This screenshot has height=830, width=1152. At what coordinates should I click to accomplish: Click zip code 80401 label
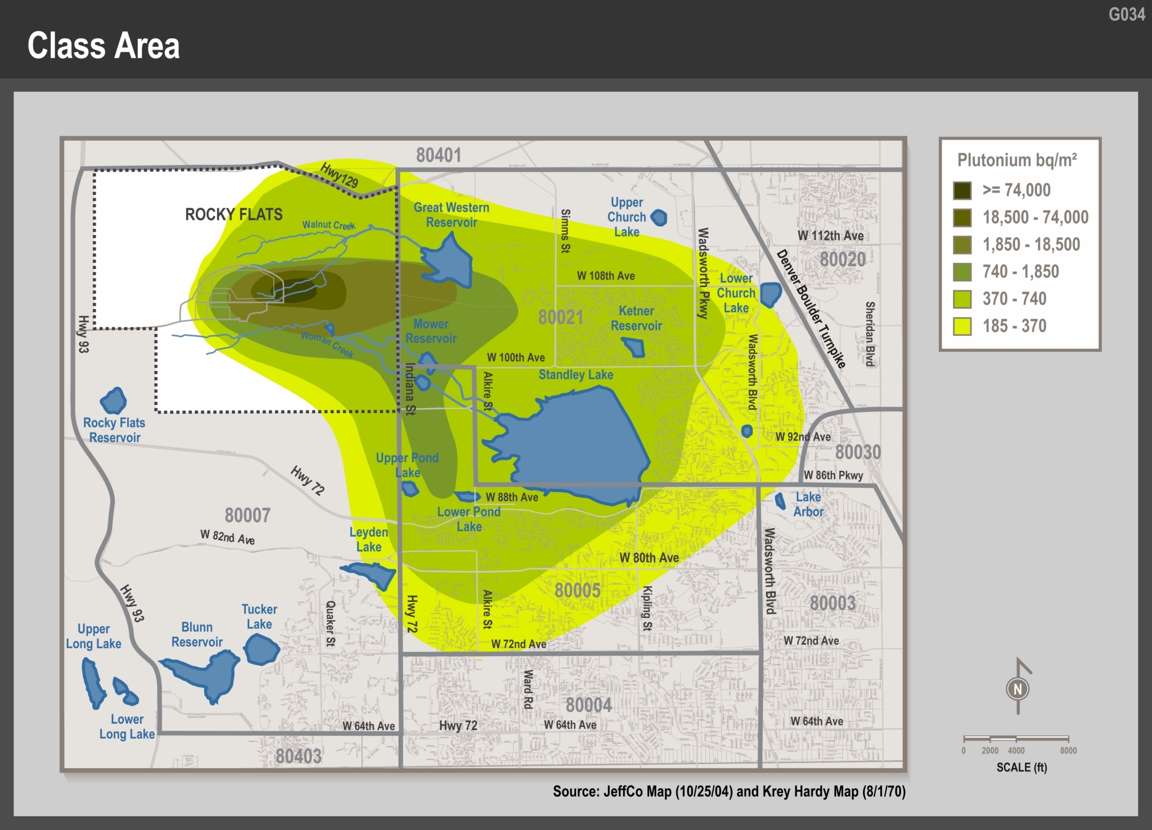pos(439,155)
